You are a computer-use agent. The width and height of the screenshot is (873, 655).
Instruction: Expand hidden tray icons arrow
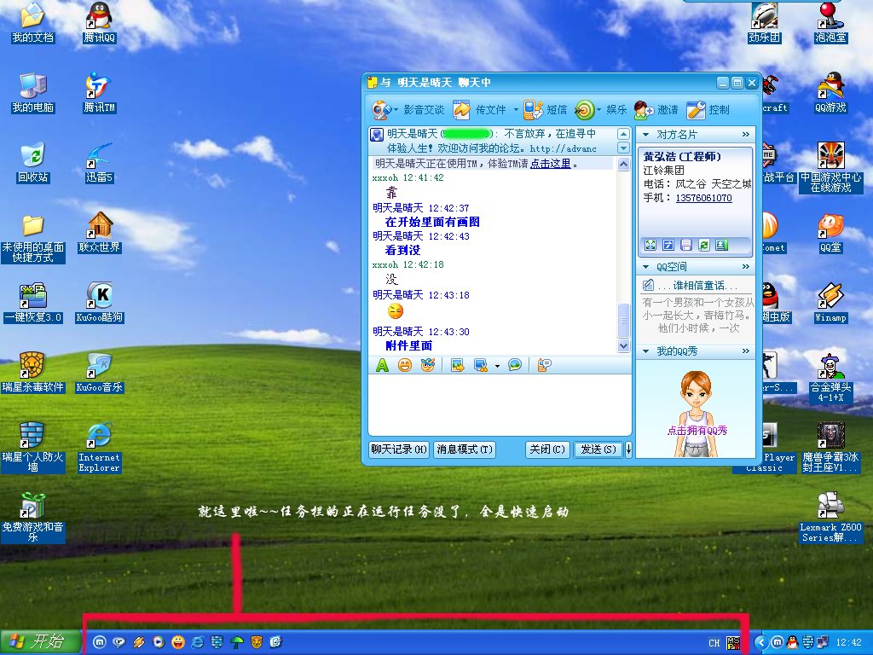[760, 642]
